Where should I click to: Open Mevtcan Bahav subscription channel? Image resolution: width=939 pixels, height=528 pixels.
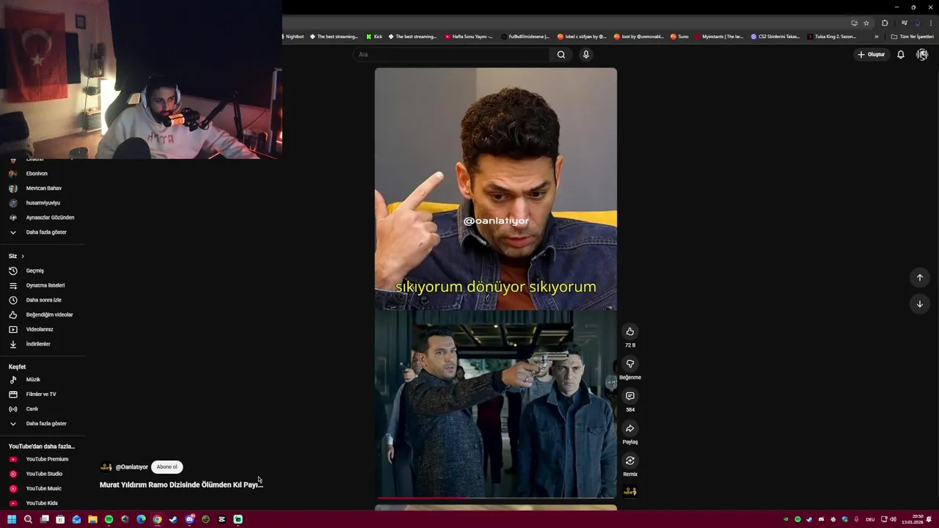tap(43, 188)
